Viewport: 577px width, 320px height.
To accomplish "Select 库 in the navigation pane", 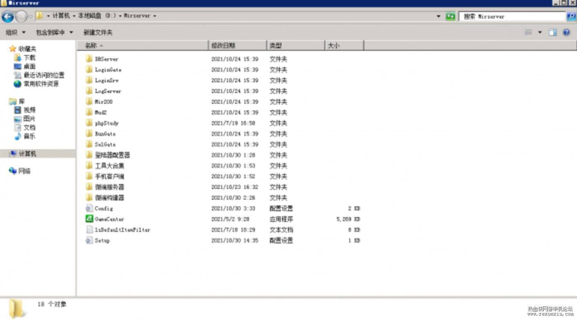I will coord(21,101).
